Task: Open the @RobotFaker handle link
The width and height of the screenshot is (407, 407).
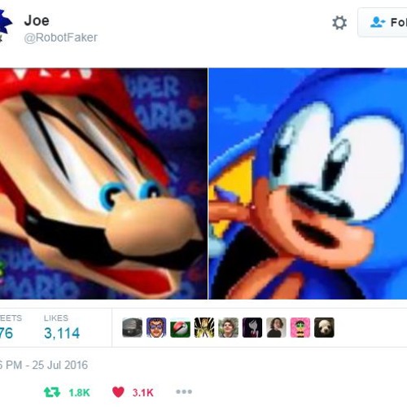Action: tap(60, 37)
